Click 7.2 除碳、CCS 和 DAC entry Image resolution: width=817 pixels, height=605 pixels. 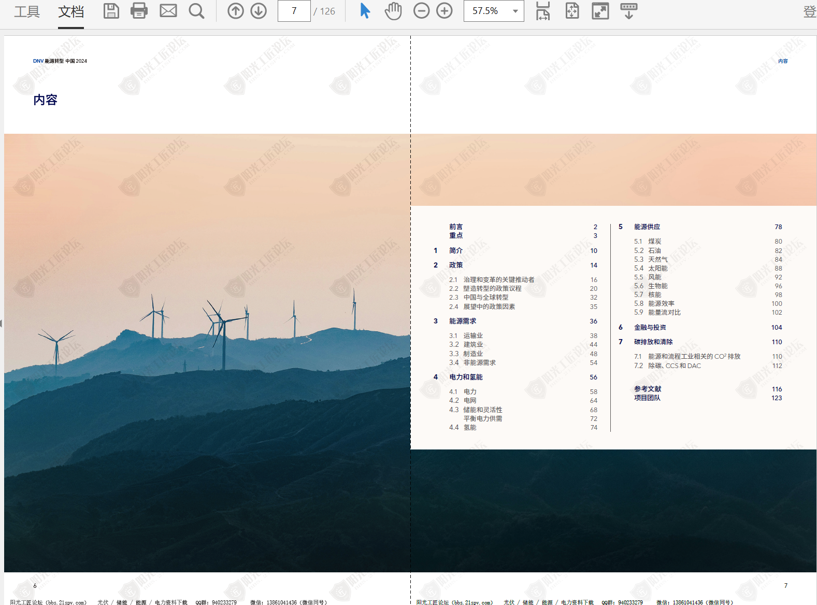[667, 365]
